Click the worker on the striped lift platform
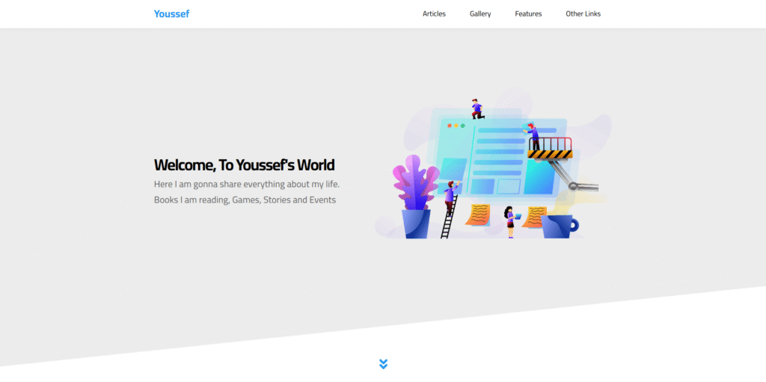The width and height of the screenshot is (766, 382). [533, 136]
